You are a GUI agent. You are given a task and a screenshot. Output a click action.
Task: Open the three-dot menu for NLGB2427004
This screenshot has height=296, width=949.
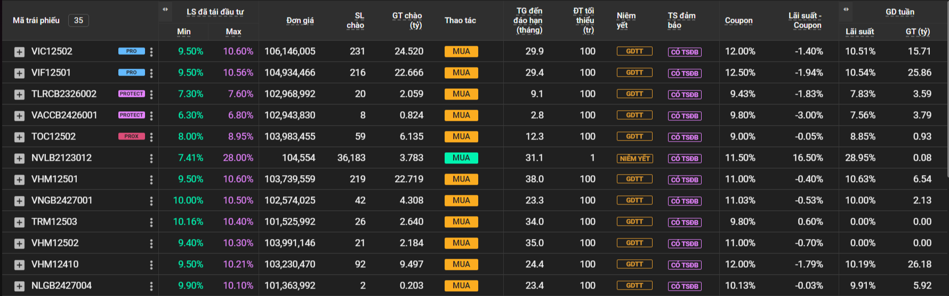click(151, 286)
